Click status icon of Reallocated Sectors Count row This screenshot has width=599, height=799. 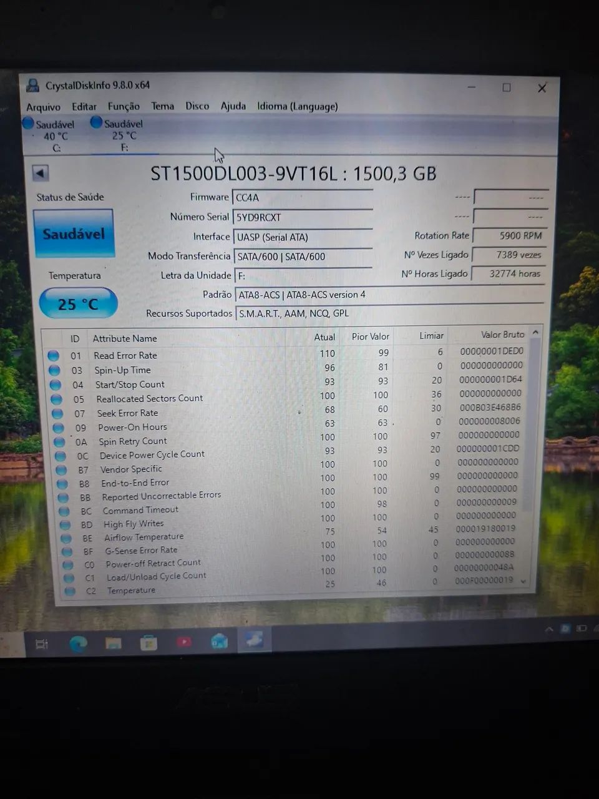tap(56, 399)
